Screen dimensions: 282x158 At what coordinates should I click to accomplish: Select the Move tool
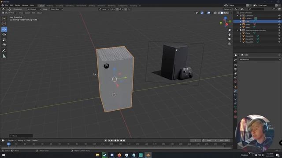click(4, 29)
